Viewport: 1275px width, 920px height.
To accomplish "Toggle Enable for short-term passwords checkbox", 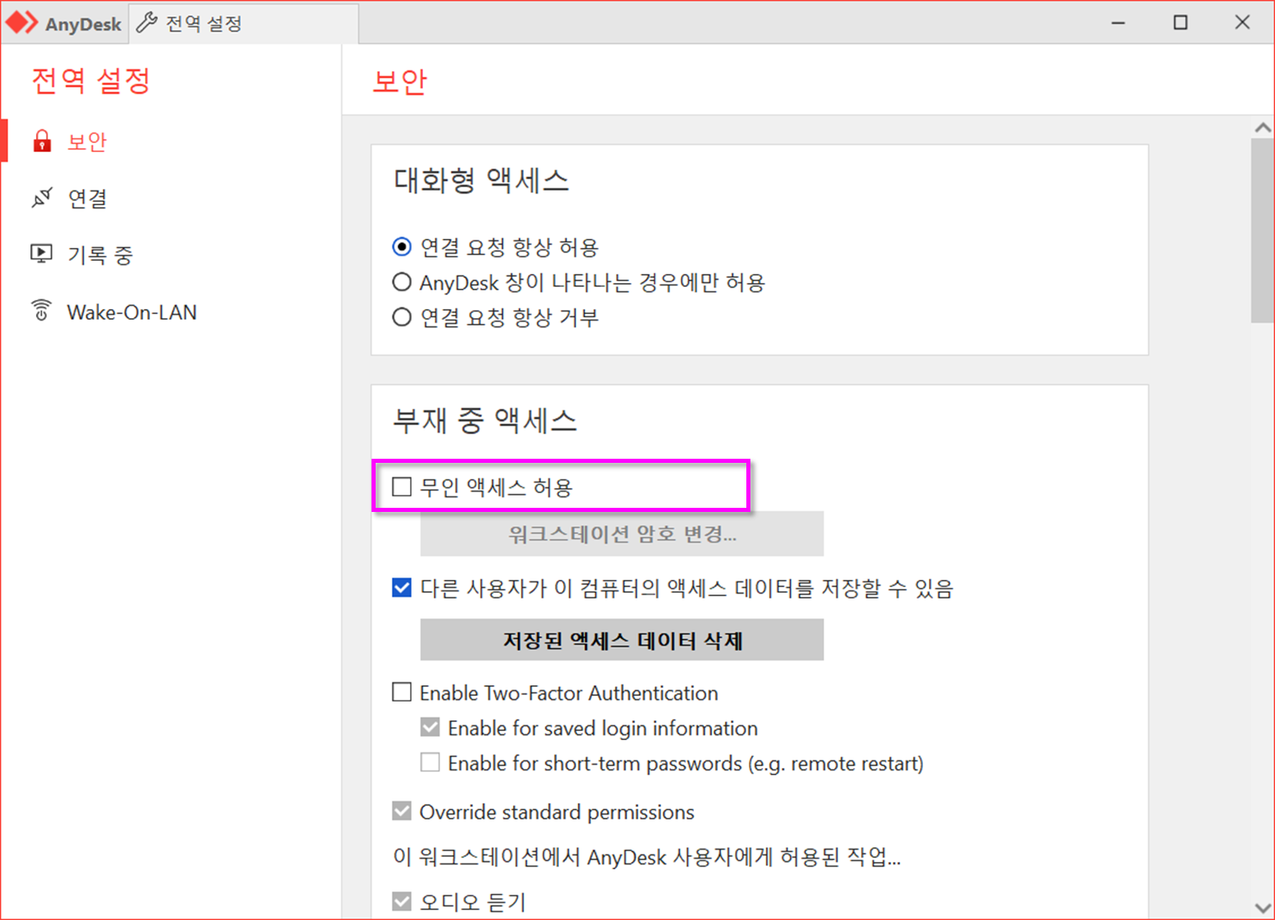I will [x=430, y=763].
